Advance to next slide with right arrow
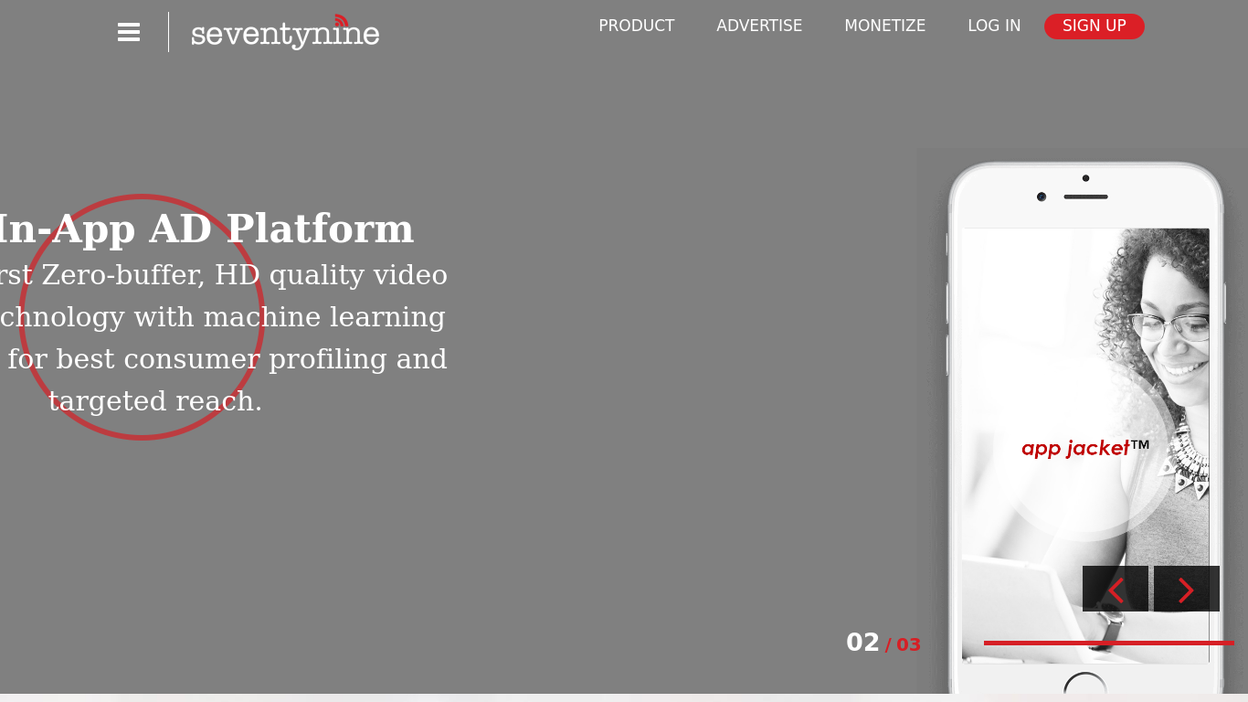The height and width of the screenshot is (702, 1248). coord(1186,589)
